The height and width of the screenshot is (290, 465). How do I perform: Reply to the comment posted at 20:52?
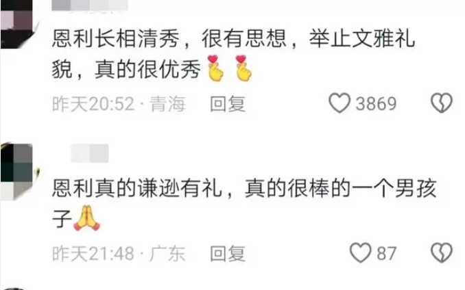pos(228,104)
